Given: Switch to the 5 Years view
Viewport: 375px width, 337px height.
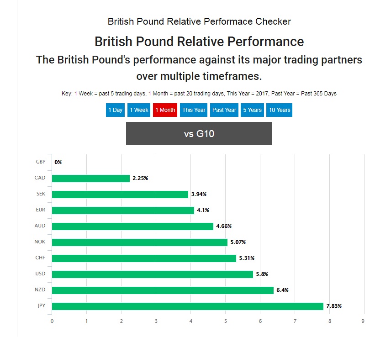Looking at the screenshot, I should tap(252, 110).
